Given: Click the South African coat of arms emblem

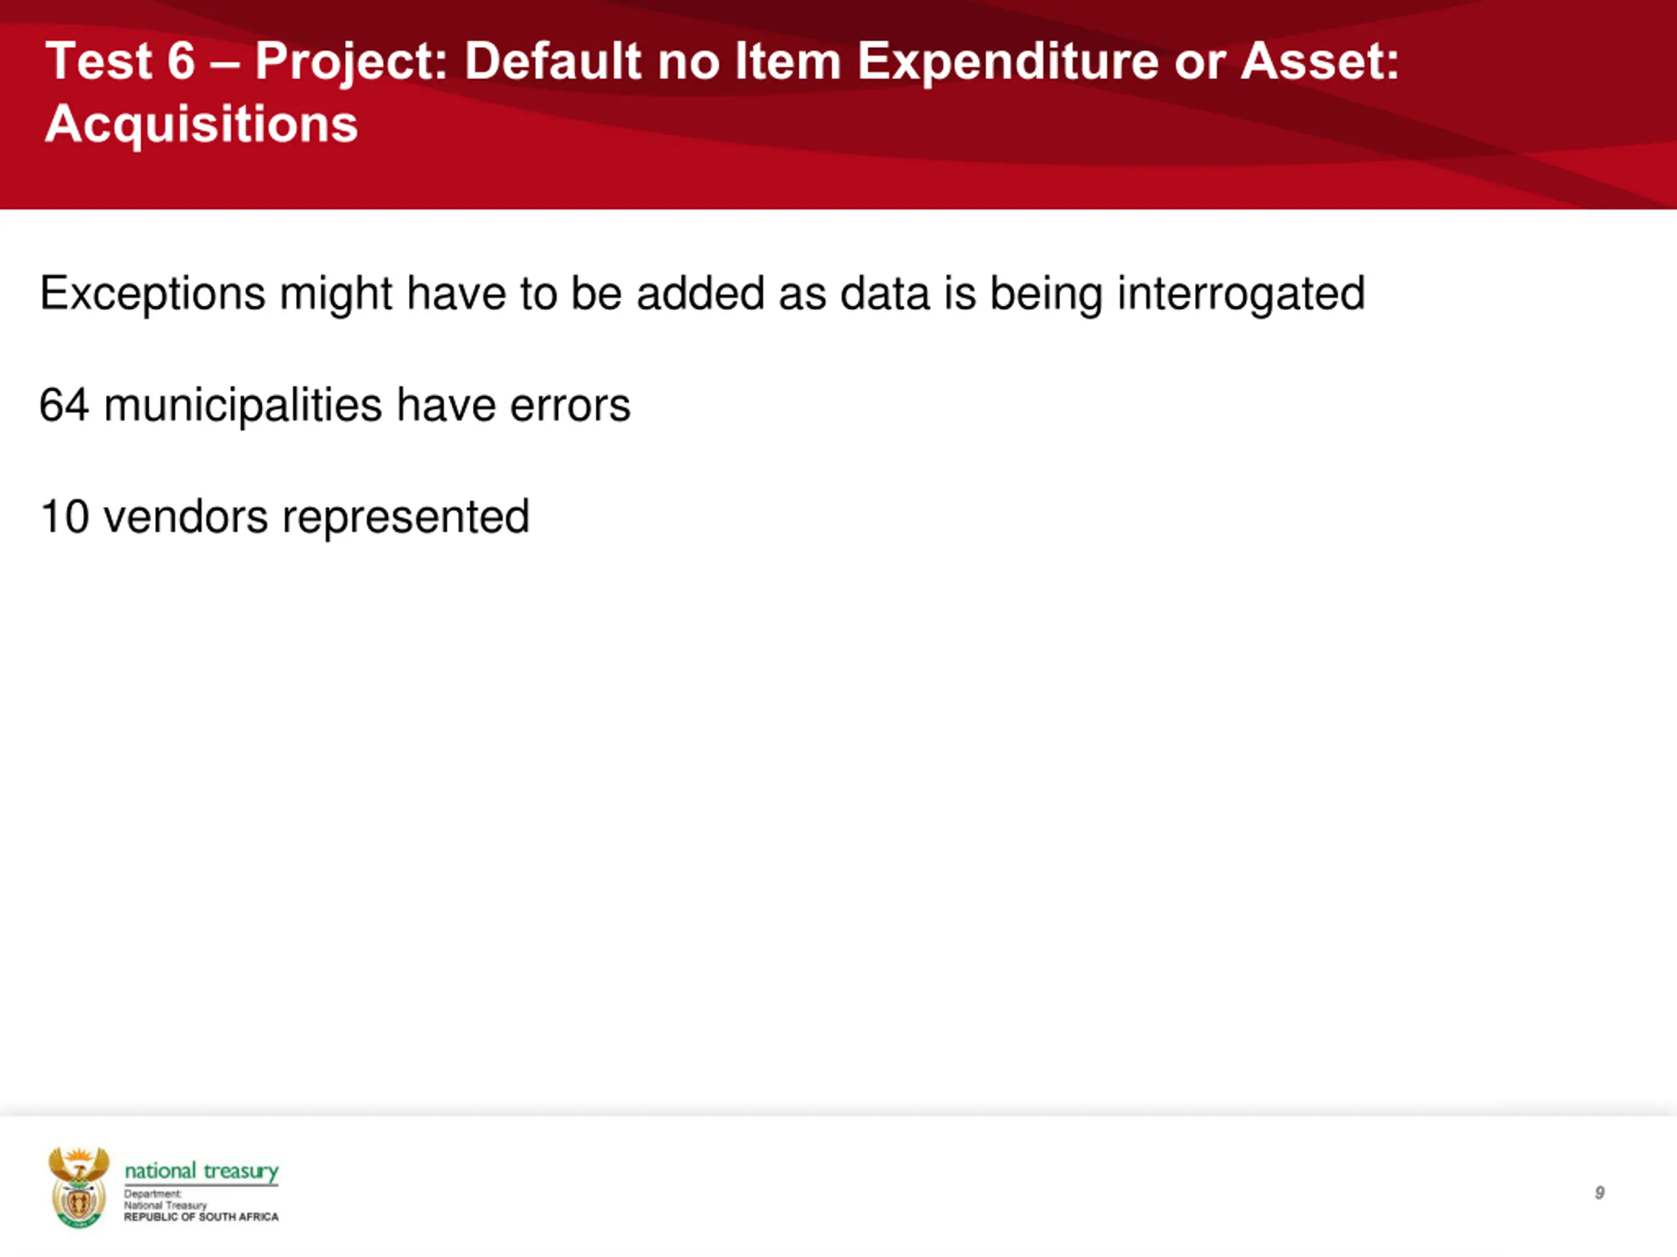Looking at the screenshot, I should point(79,1188).
